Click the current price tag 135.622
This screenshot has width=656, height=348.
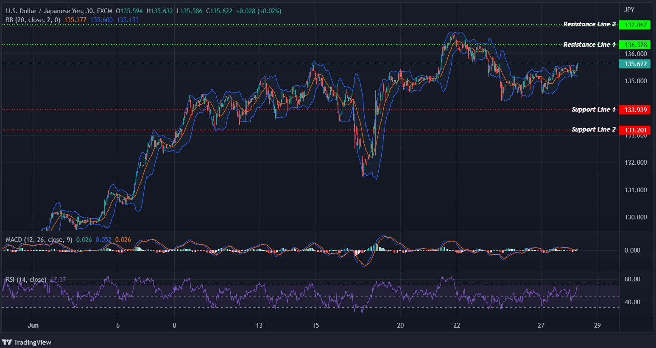pos(636,64)
